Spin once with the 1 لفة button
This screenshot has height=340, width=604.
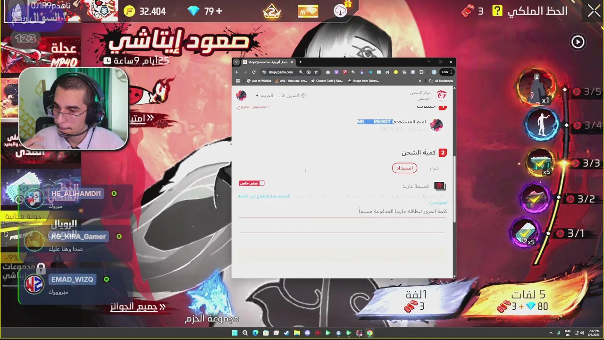(416, 301)
